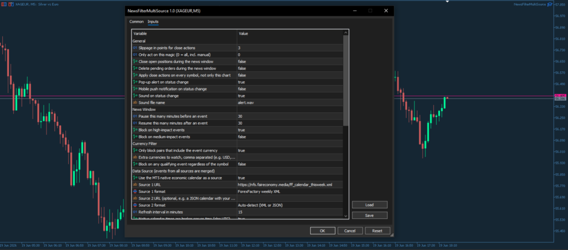
Task: Select the 'alert.wav' sound file value
Action: tap(290, 103)
